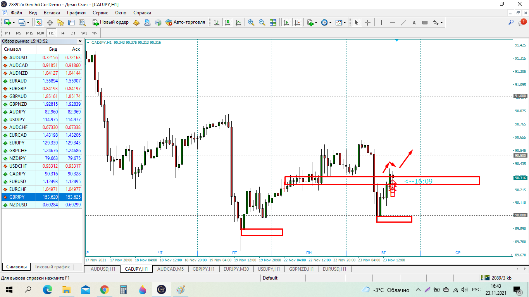Open the tile windows layout icon

pyautogui.click(x=274, y=22)
